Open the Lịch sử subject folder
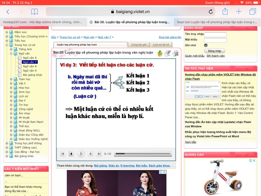 [x=23, y=96]
